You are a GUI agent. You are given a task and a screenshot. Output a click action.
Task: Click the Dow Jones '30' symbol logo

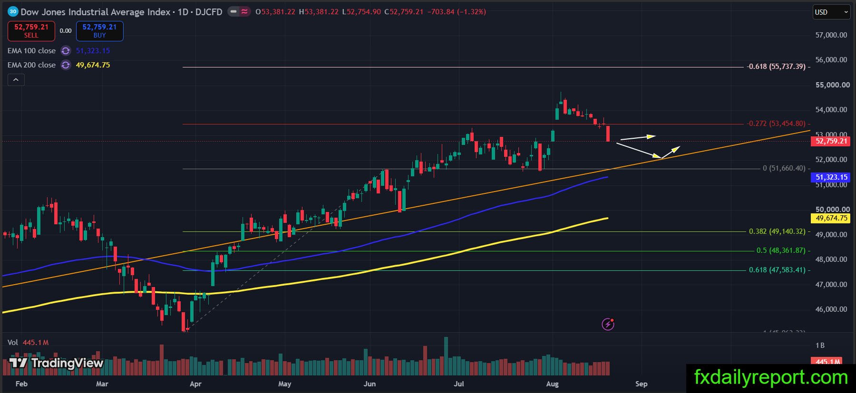pyautogui.click(x=13, y=12)
